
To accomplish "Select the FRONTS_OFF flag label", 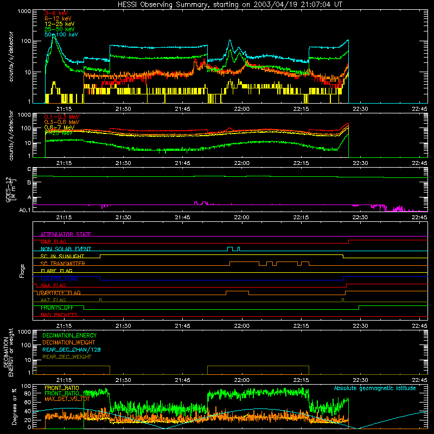I will click(57, 308).
